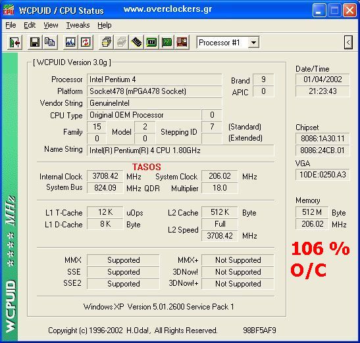The image size is (360, 343).
Task: Close the WCPUID window
Action: tap(349, 10)
